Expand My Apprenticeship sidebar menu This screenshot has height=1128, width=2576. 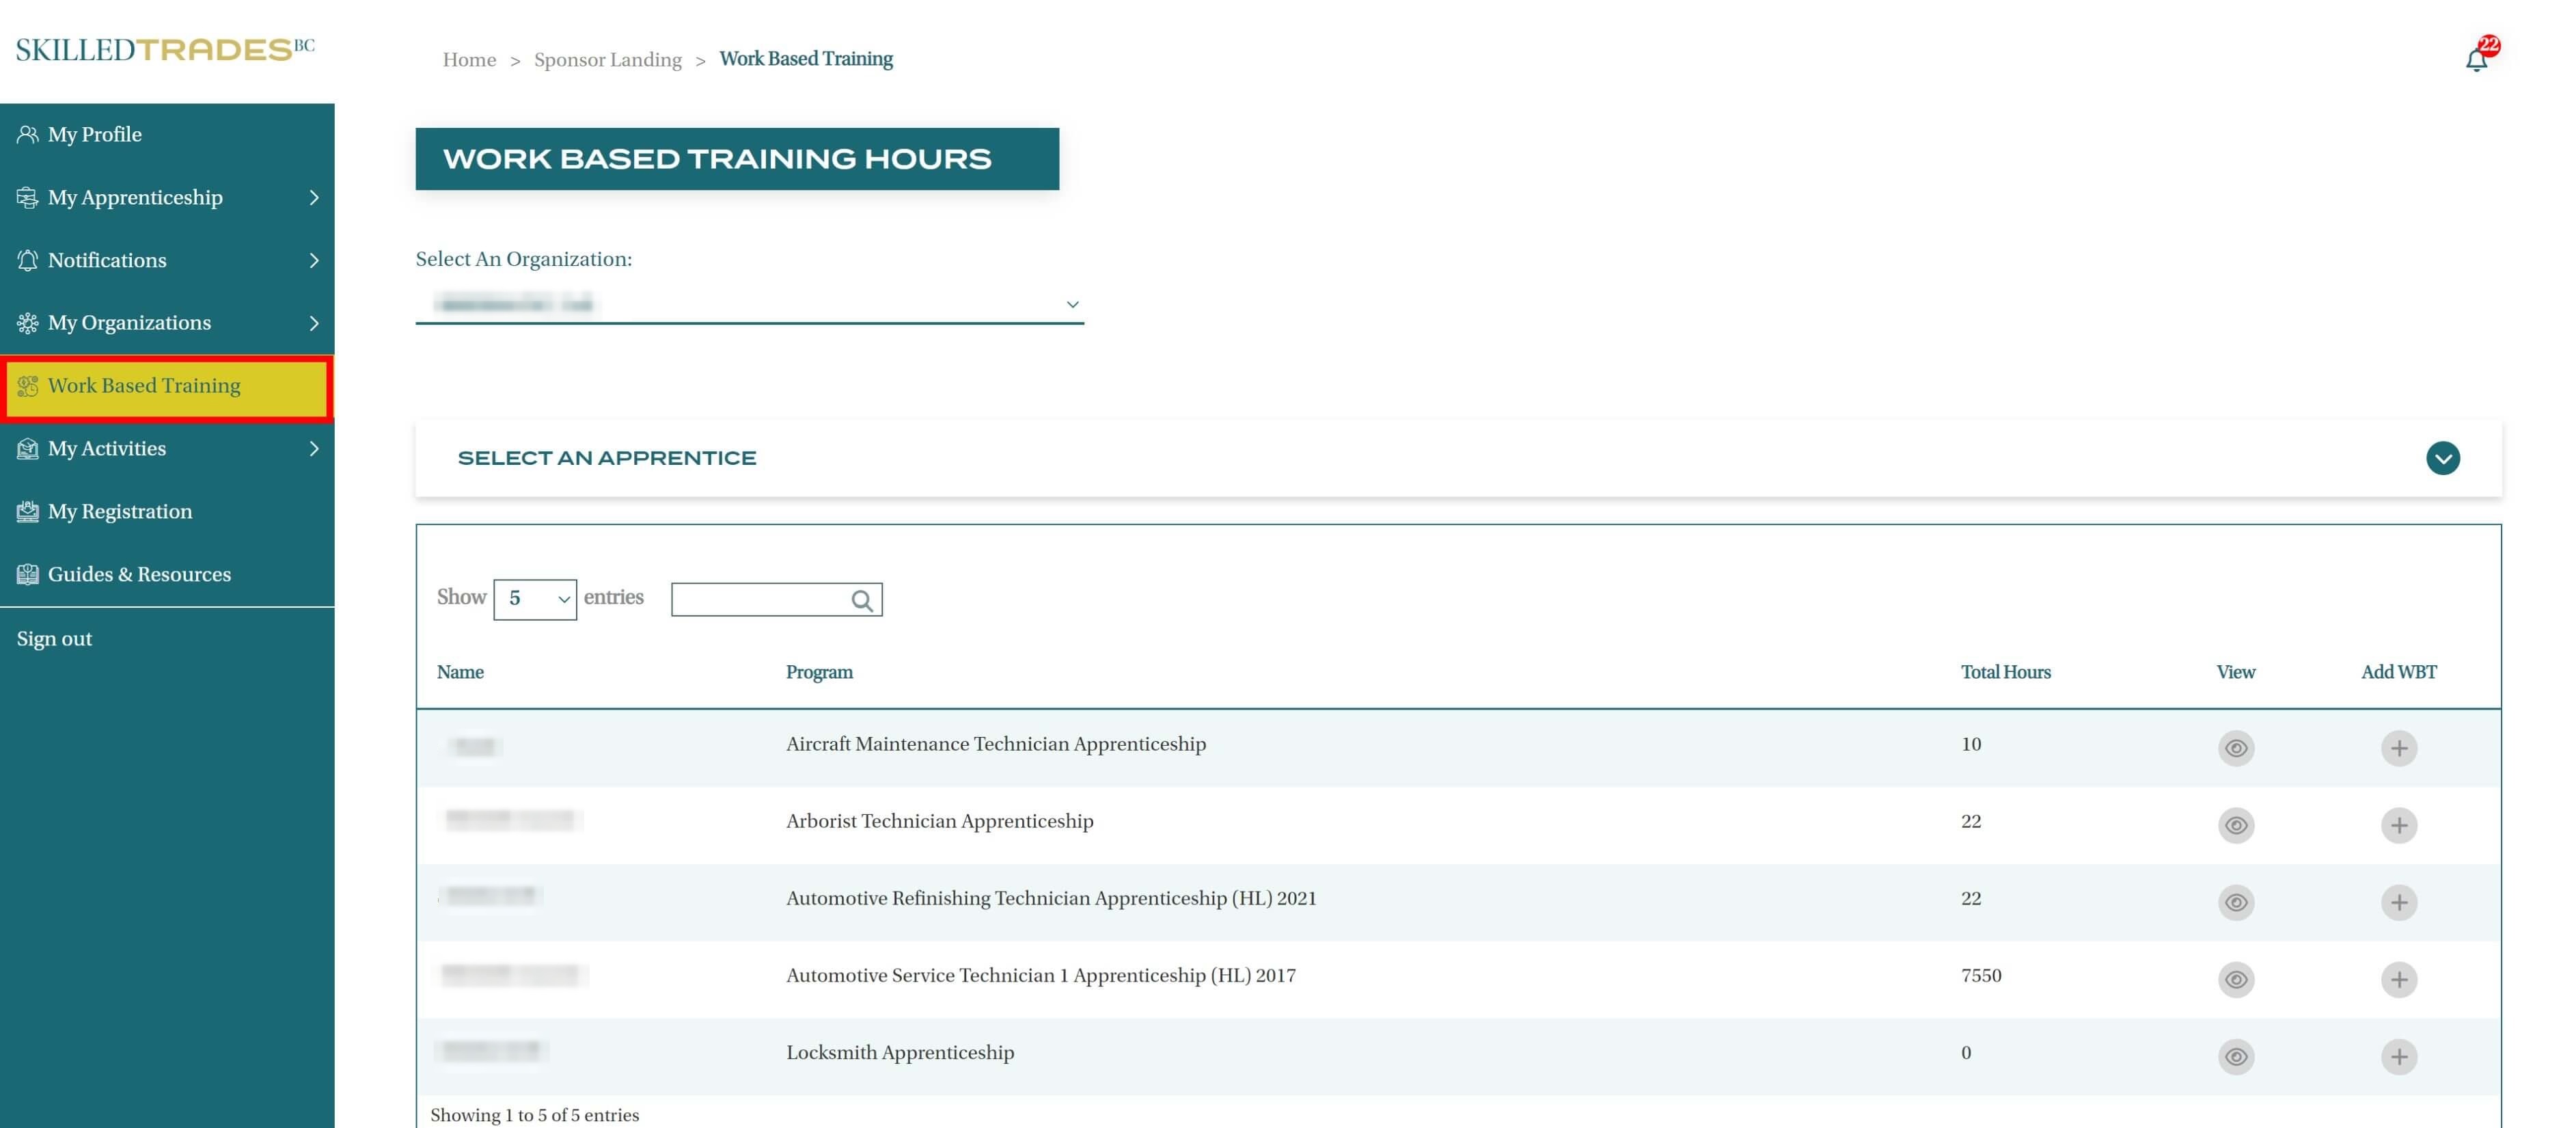coord(167,197)
